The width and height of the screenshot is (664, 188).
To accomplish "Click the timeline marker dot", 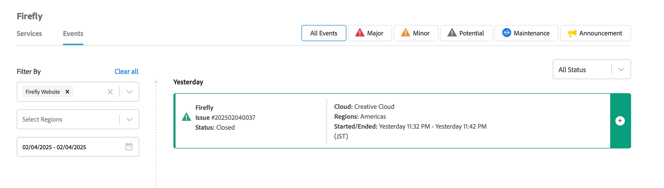I will pyautogui.click(x=156, y=82).
